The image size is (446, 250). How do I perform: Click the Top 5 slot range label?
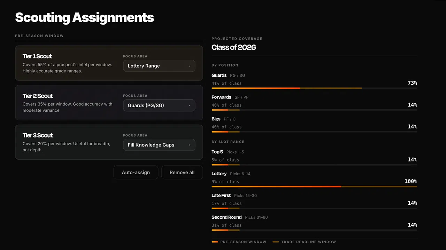(217, 152)
